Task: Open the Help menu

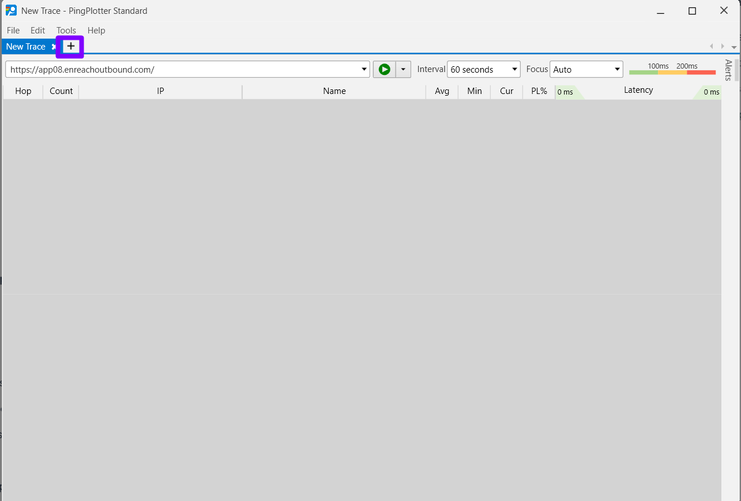Action: [96, 31]
